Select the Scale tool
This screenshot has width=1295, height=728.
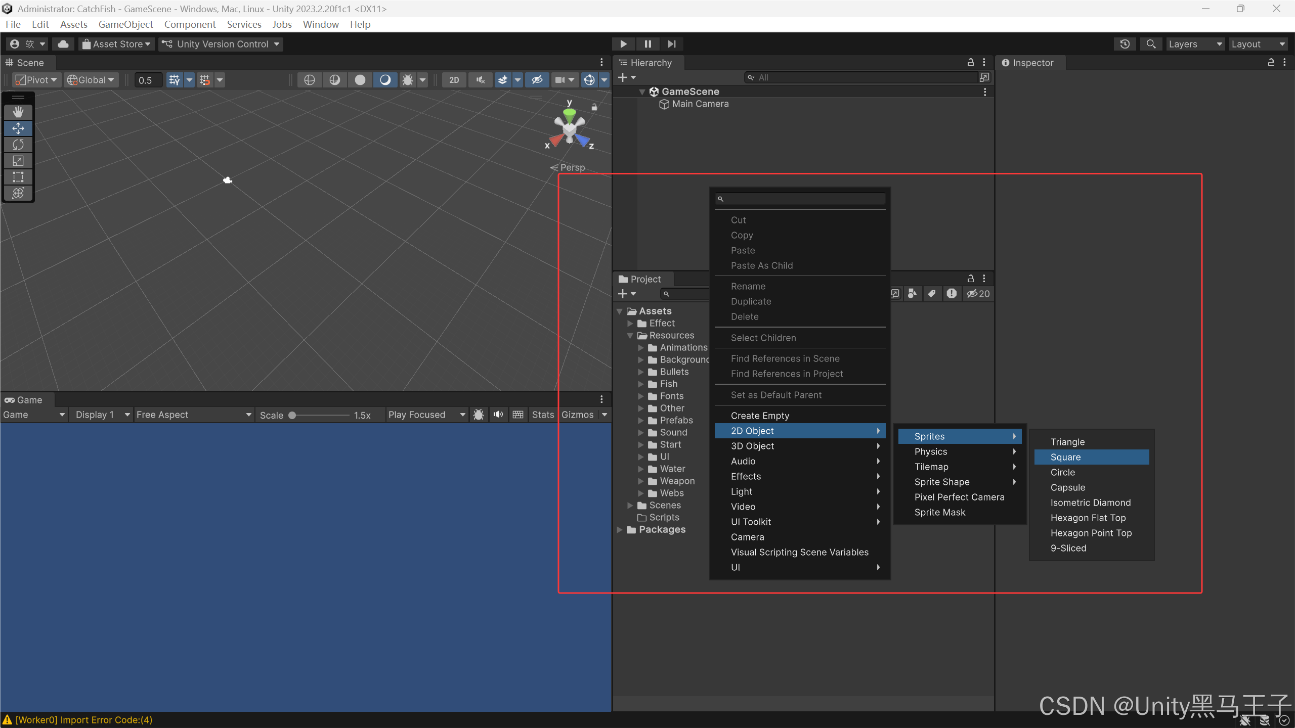tap(18, 161)
